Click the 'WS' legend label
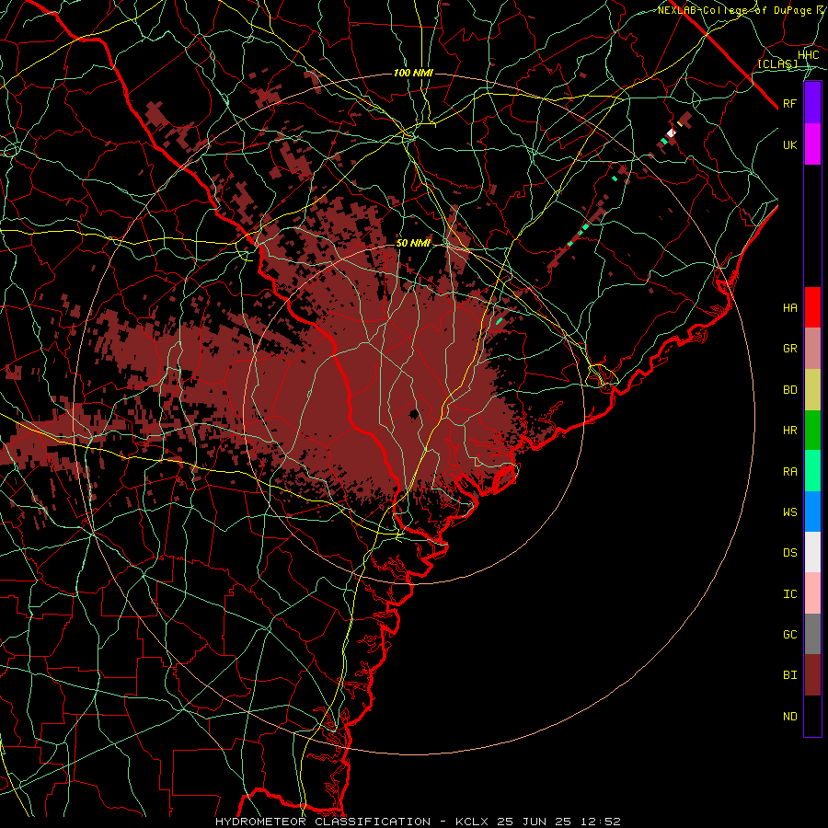This screenshot has width=828, height=828. (x=789, y=512)
